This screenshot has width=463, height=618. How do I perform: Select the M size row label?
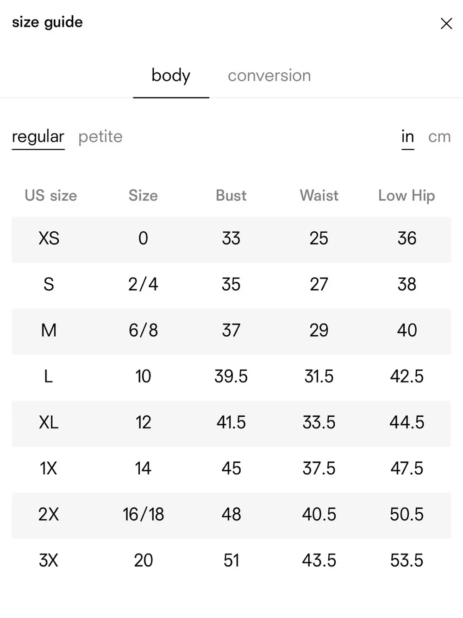[x=49, y=330]
